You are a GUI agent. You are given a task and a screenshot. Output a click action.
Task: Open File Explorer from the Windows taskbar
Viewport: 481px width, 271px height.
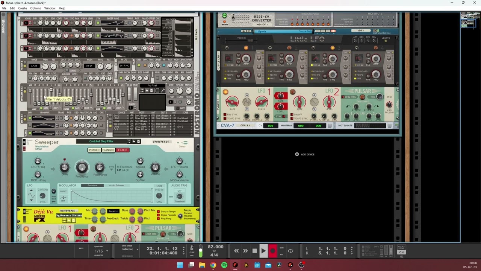click(x=202, y=265)
